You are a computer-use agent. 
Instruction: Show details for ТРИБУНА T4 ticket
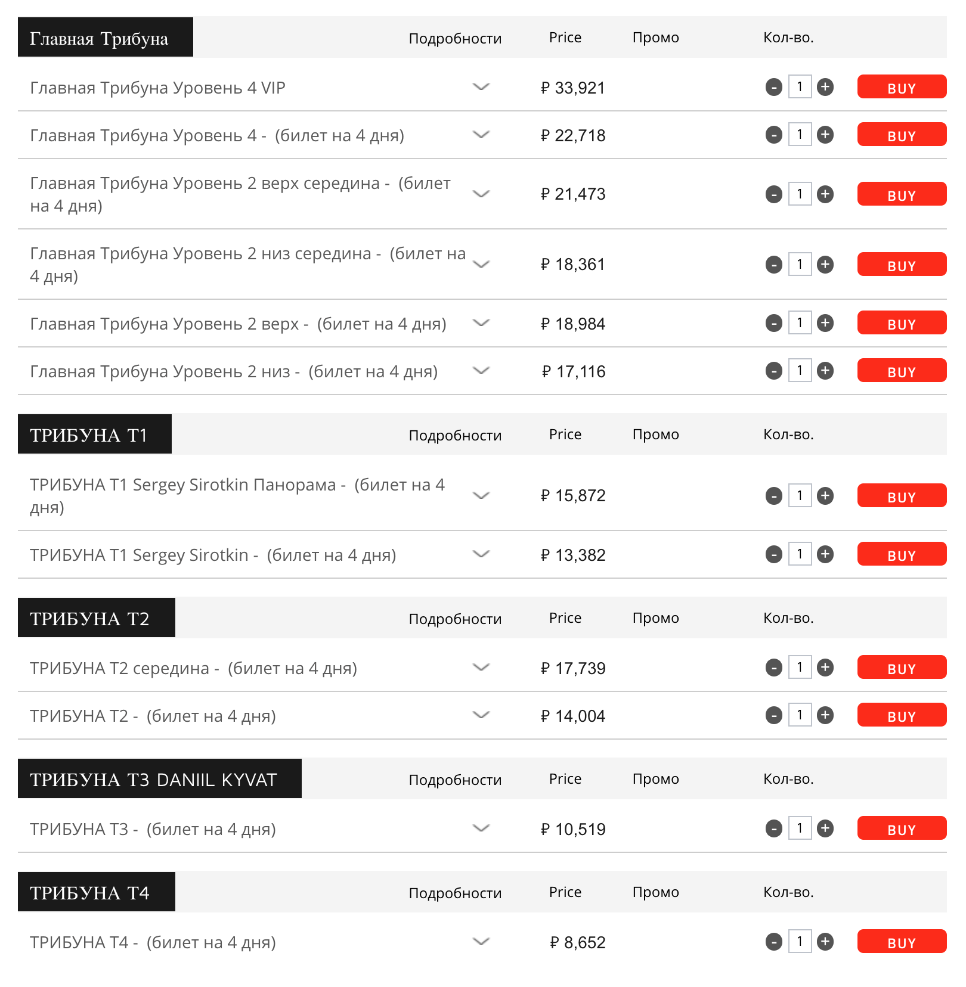point(481,942)
